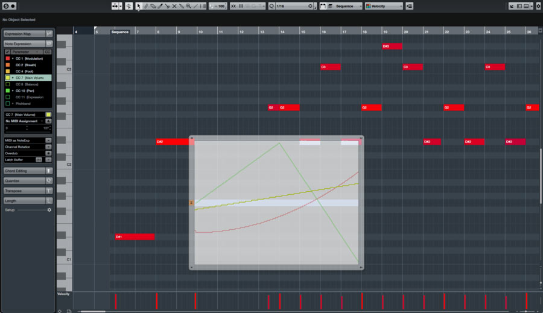Click the D#1 note in the piano roll
The height and width of the screenshot is (313, 543).
point(135,237)
